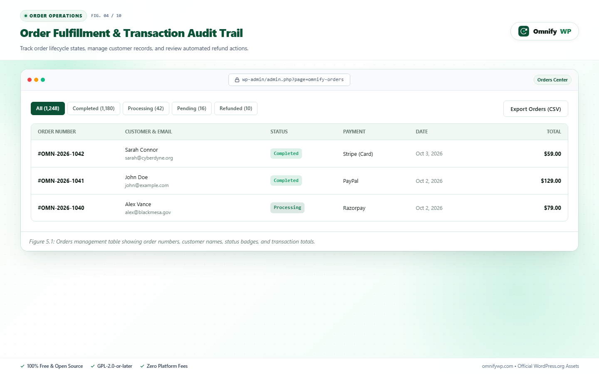The width and height of the screenshot is (599, 374).
Task: Click omnifywp.com footer text
Action: coord(498,366)
